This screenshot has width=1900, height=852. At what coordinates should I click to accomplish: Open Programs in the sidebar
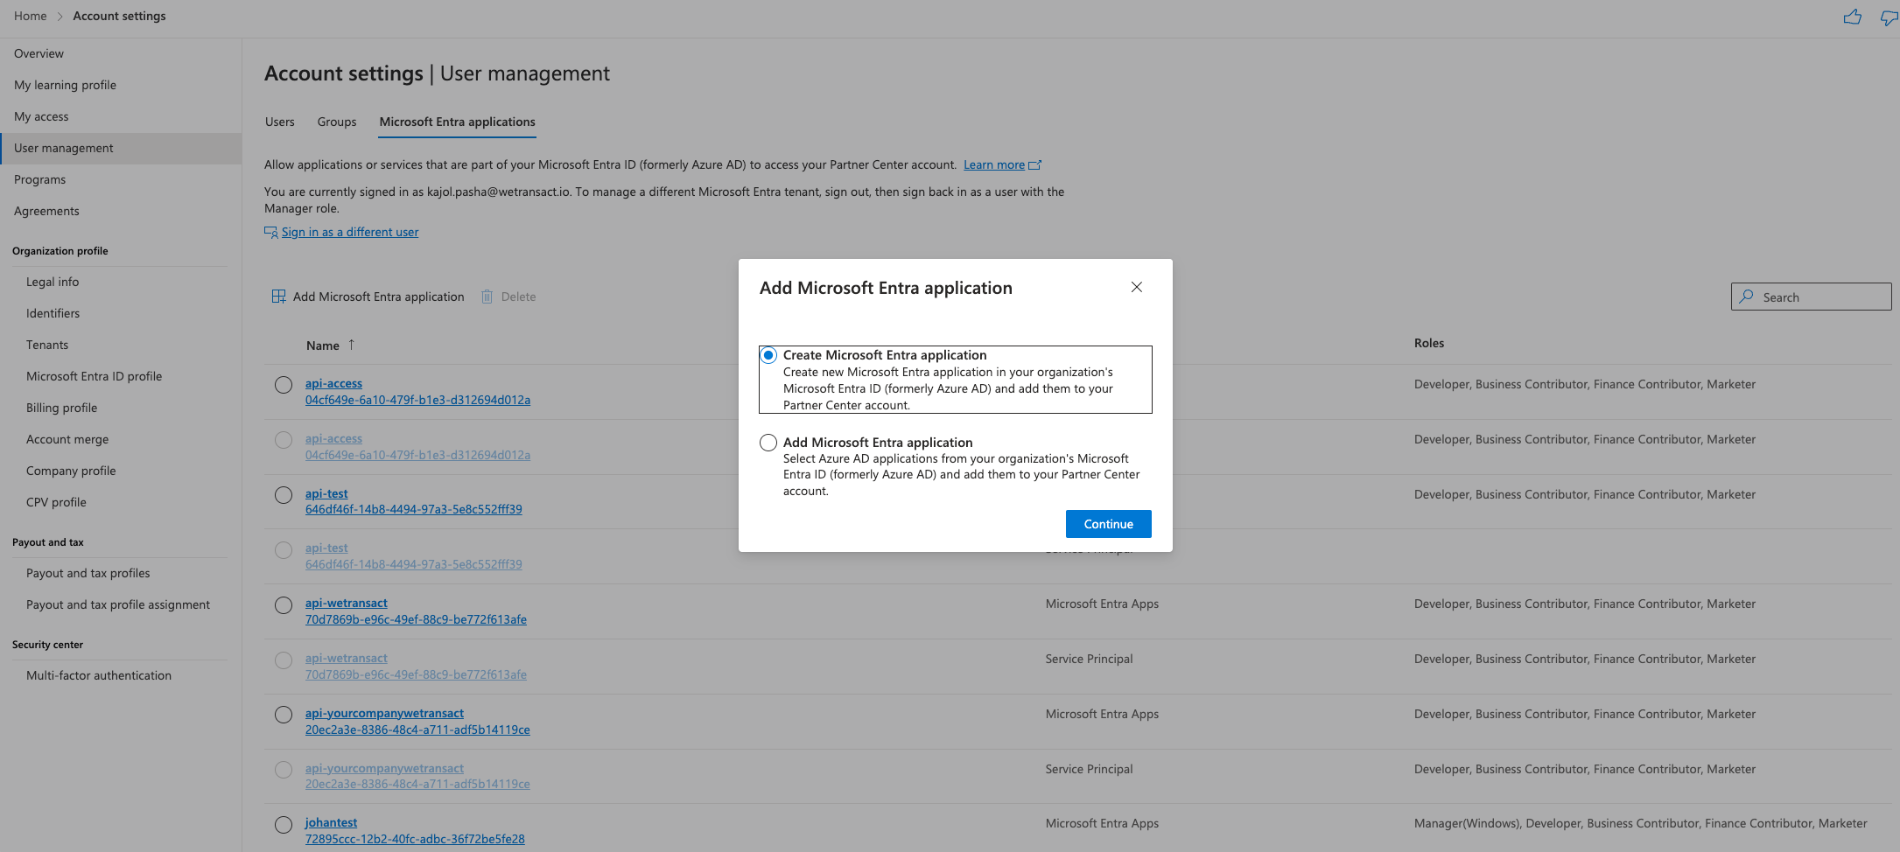[39, 179]
